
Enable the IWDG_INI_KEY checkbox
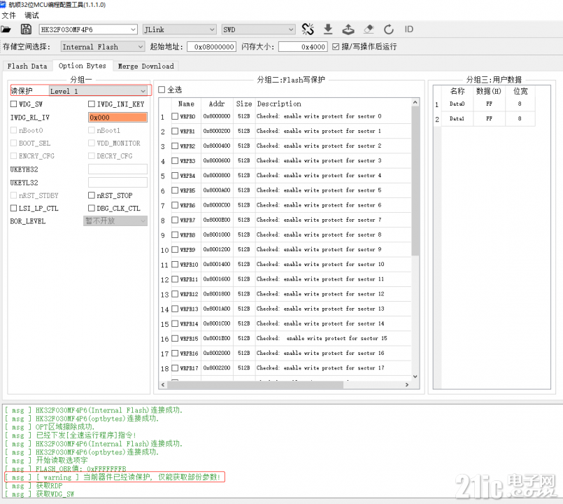point(92,104)
